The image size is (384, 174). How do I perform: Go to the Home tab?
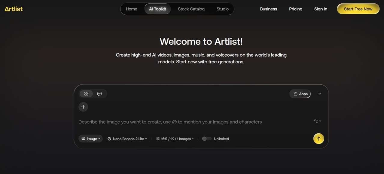(x=131, y=9)
